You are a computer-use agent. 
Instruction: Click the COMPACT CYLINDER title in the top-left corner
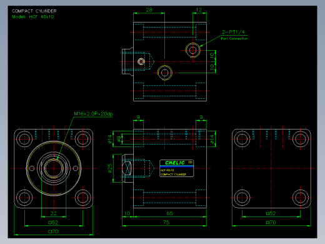(34, 11)
